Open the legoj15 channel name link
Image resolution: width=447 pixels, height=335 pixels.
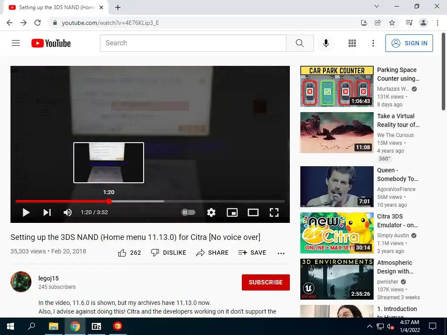(48, 278)
